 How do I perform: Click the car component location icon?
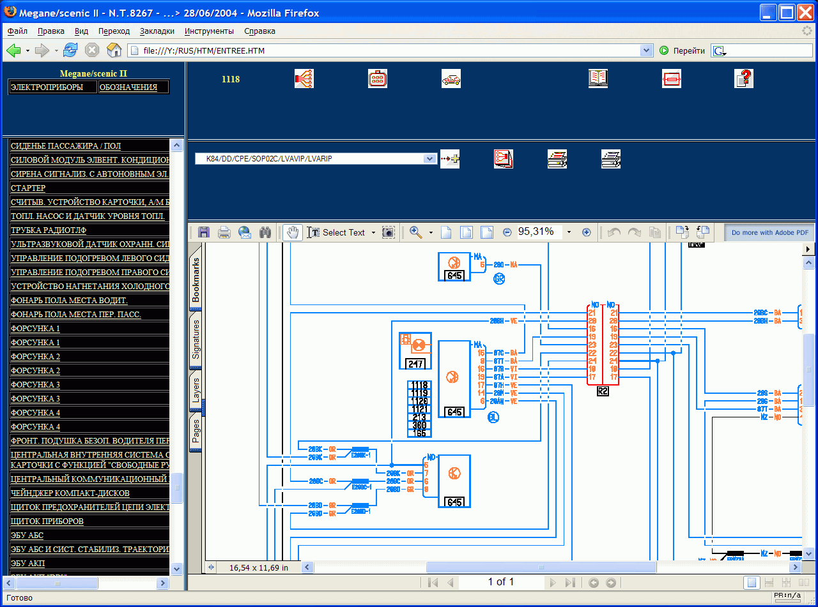(x=451, y=78)
